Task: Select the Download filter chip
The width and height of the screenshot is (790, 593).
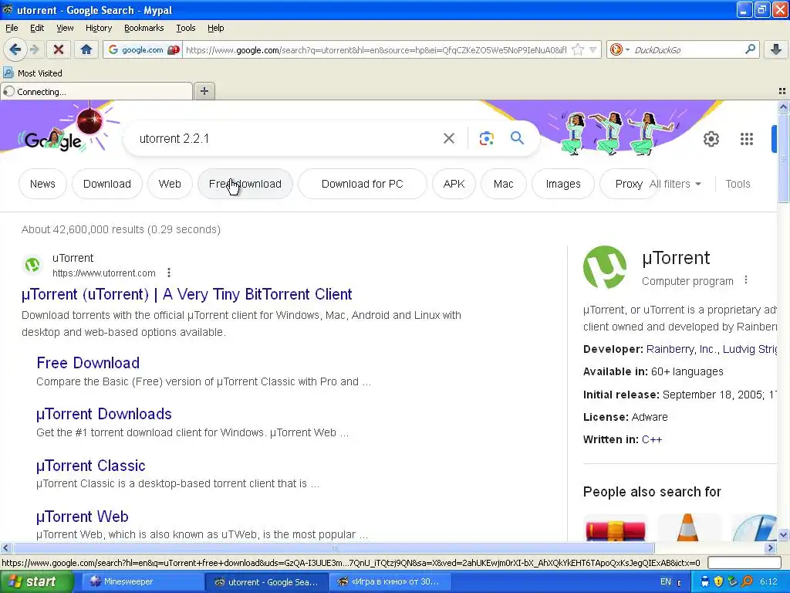Action: pos(106,184)
